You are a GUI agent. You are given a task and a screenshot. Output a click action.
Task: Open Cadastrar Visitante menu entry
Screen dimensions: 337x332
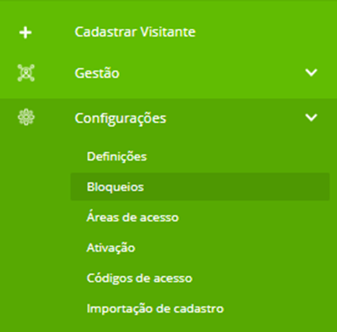tap(135, 32)
